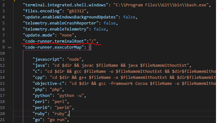Click false value of enableCrashReporter
This screenshot has width=223, height=123.
click(110, 23)
